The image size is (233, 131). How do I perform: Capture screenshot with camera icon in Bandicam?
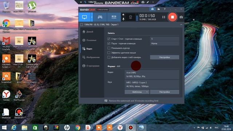point(181,17)
